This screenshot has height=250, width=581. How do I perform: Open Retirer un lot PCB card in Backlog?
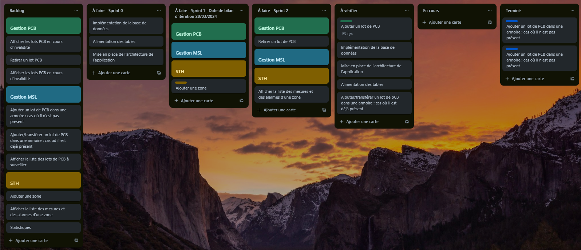pyautogui.click(x=43, y=60)
